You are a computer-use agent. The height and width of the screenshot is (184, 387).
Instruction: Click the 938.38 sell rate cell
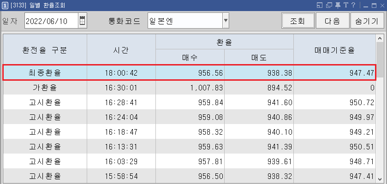click(x=259, y=73)
